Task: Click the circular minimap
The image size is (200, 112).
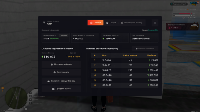Action: pos(16,98)
